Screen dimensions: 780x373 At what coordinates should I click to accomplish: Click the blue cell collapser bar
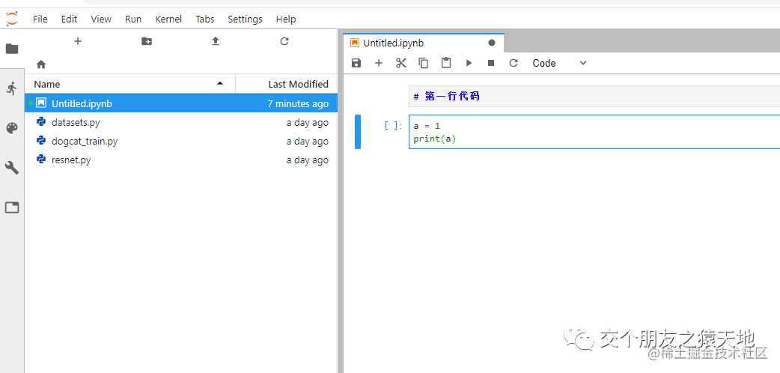[x=358, y=132]
